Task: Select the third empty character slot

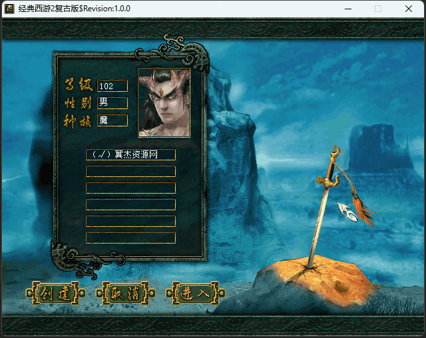Action: click(130, 188)
